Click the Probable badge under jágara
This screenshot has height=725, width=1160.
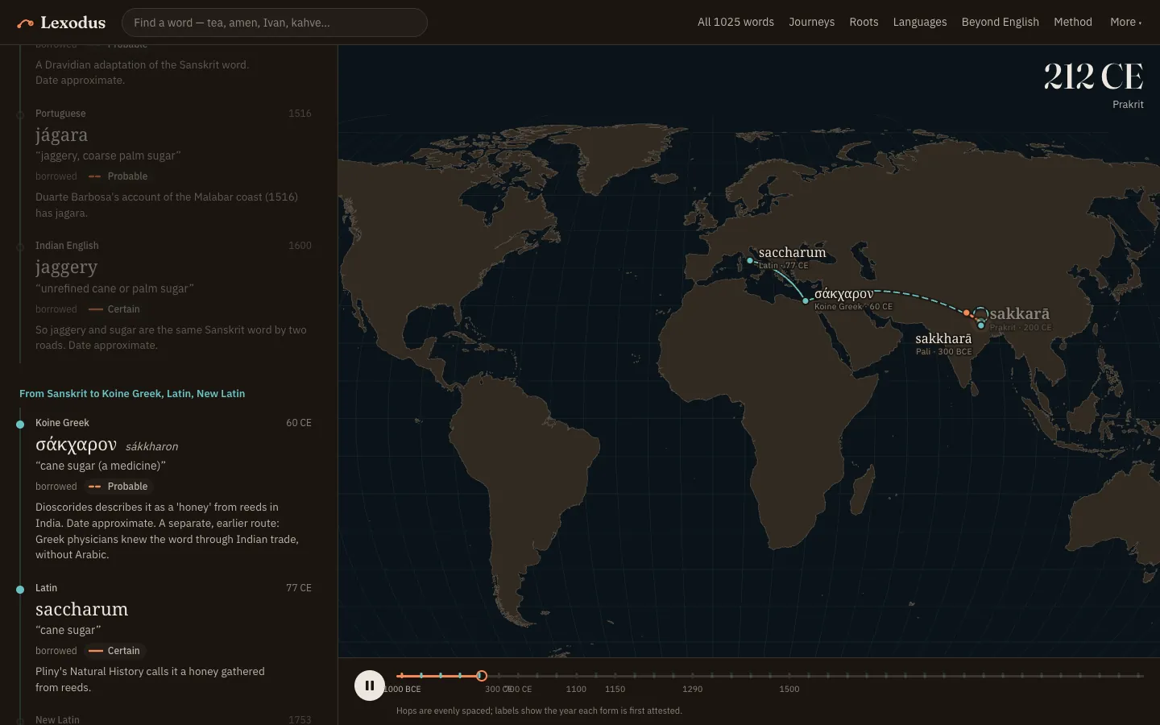(x=118, y=176)
